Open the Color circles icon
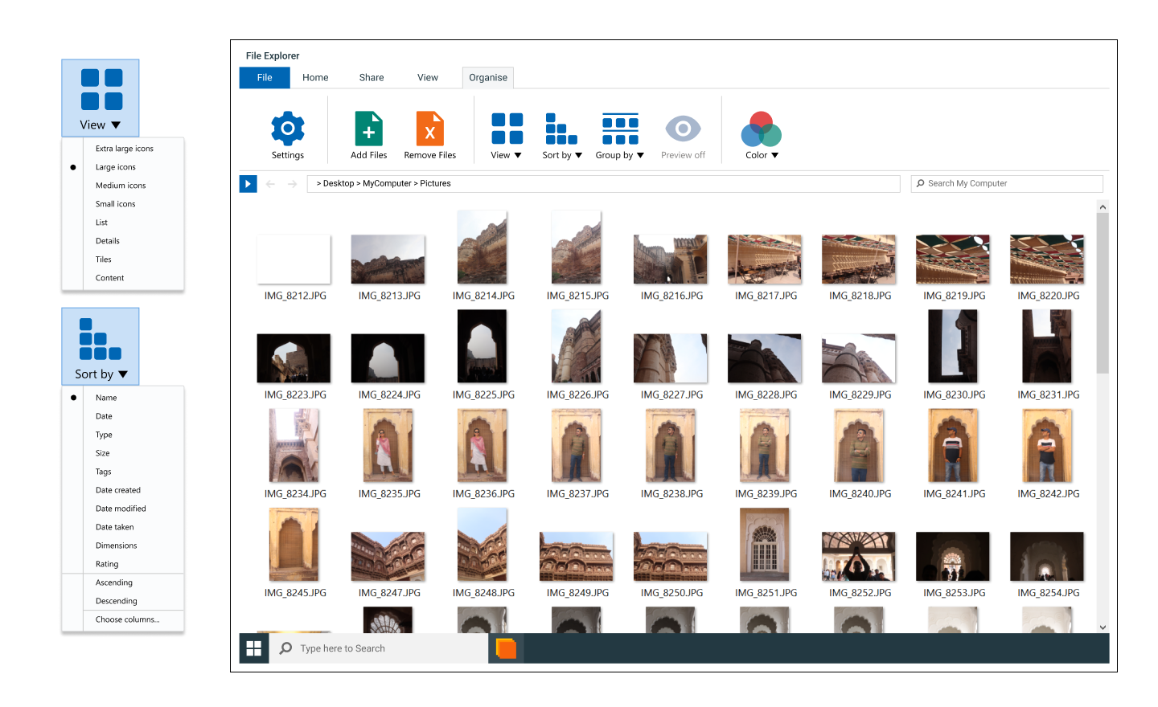This screenshot has height=707, width=1158. 761,129
